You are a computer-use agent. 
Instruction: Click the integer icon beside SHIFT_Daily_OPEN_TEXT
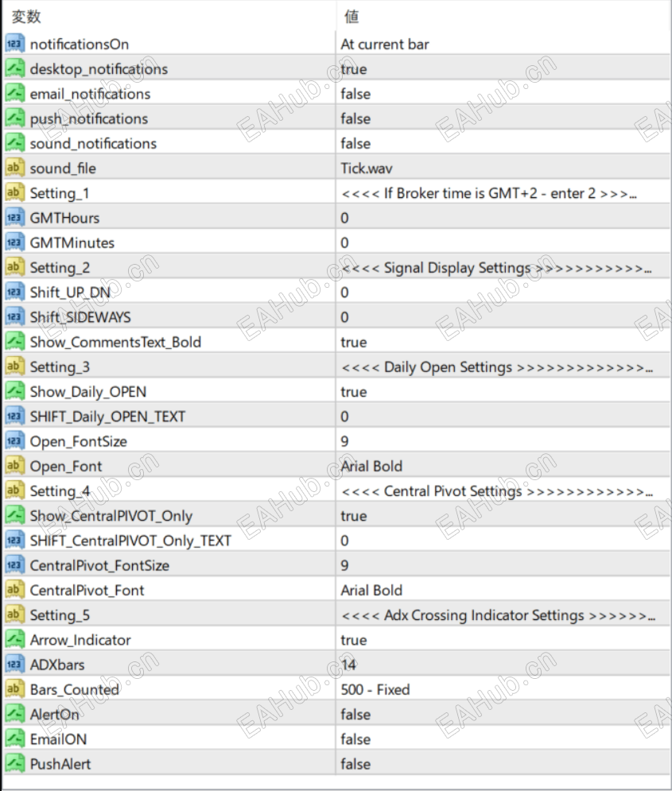(x=14, y=417)
